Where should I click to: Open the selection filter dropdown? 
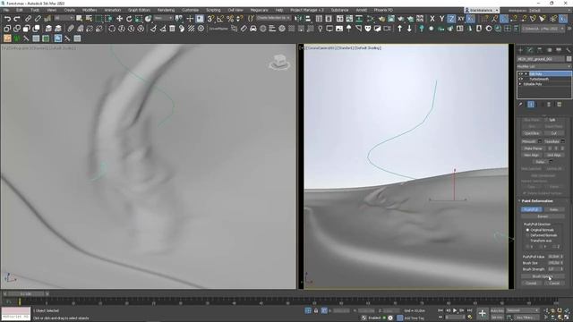point(64,18)
